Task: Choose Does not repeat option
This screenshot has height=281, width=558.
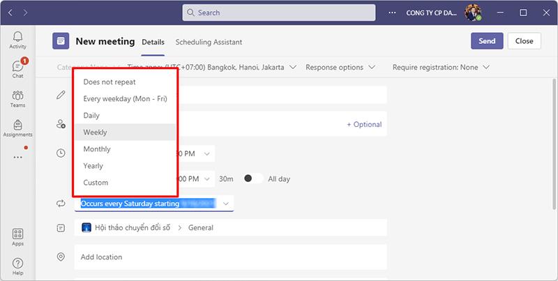Action: click(110, 82)
